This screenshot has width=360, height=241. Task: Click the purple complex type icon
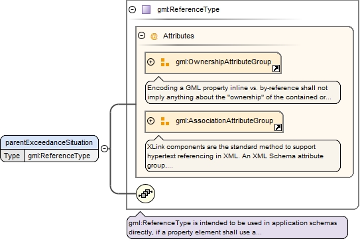click(x=147, y=10)
